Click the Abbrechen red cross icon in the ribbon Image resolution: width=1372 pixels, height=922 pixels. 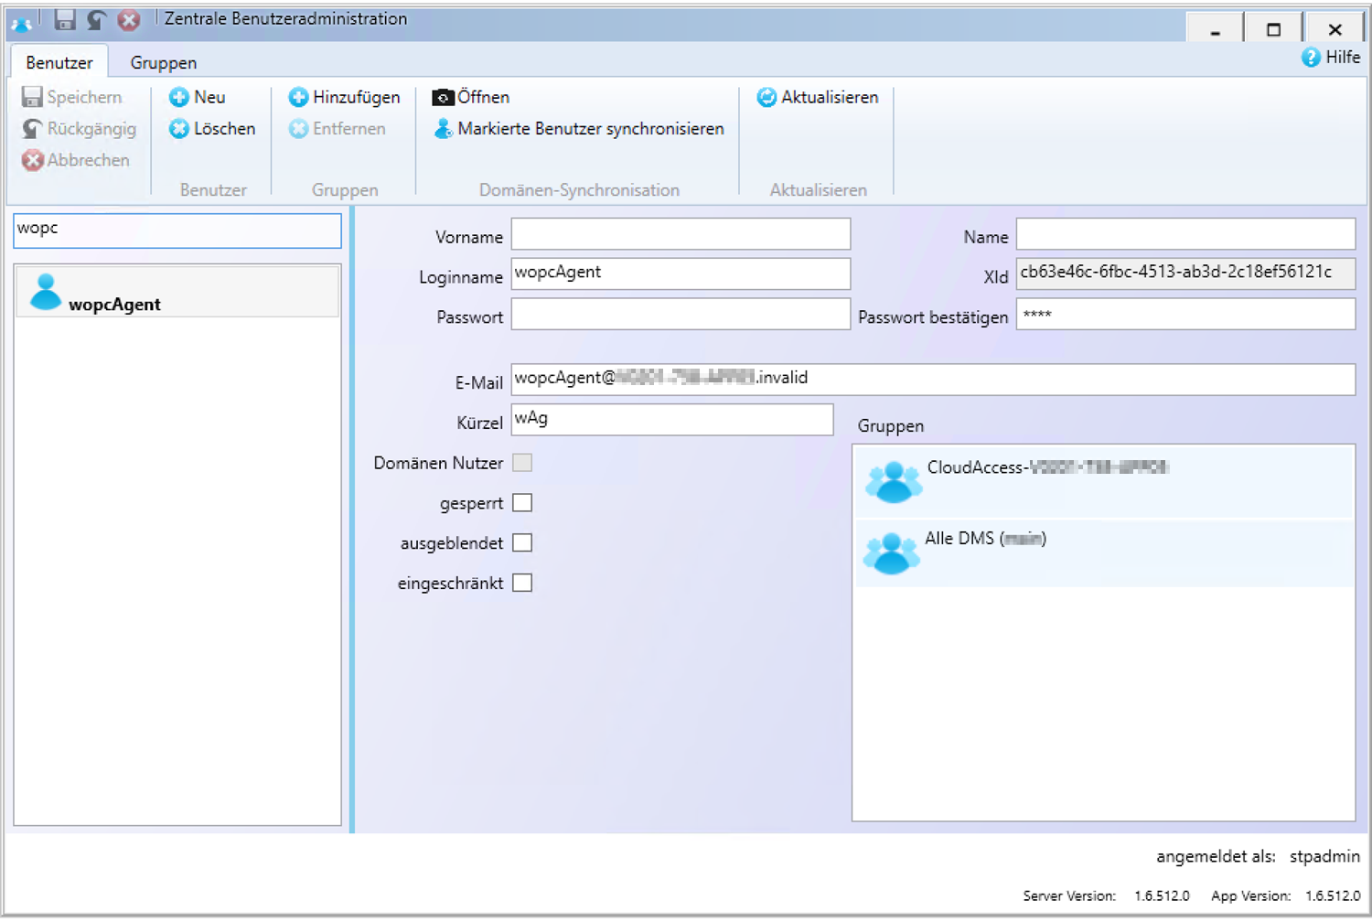point(32,160)
